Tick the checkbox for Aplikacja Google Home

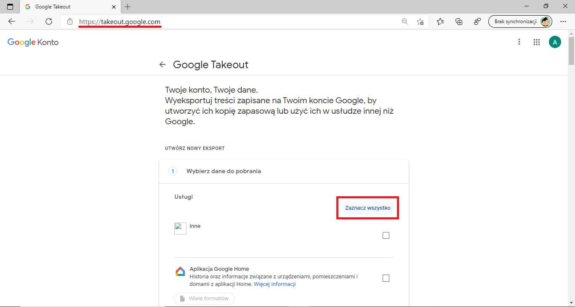pyautogui.click(x=386, y=278)
